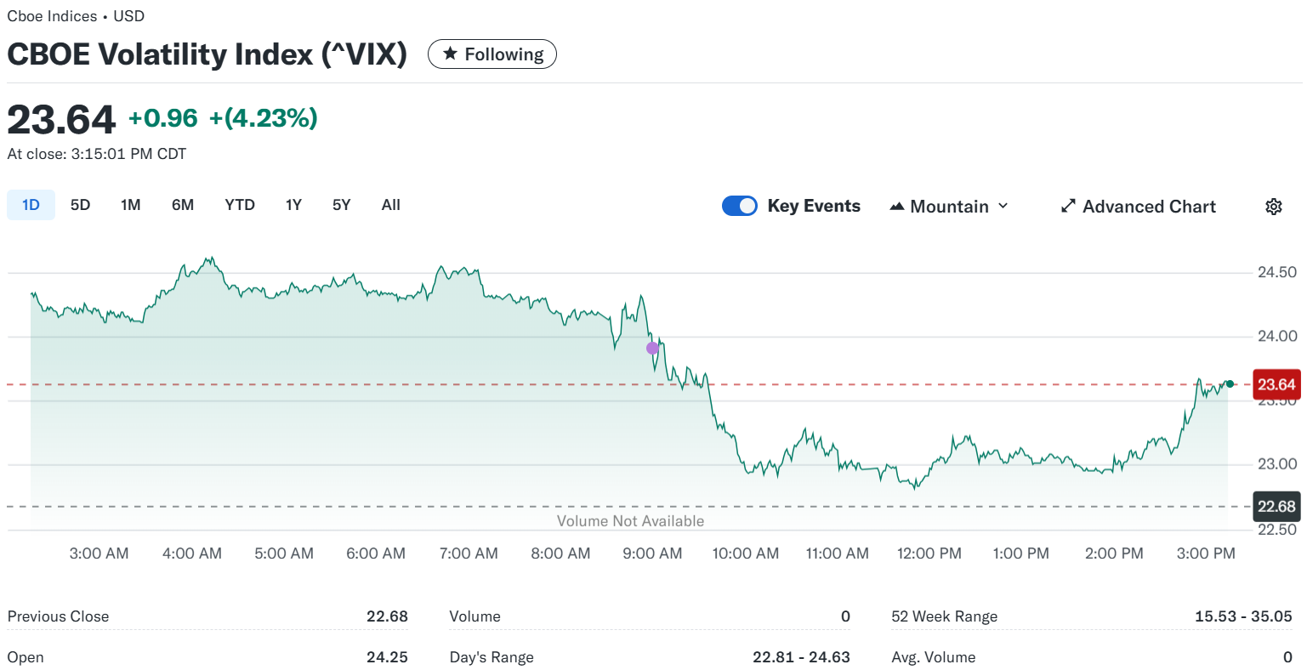Select the 6M time range
1307x670 pixels.
183,205
